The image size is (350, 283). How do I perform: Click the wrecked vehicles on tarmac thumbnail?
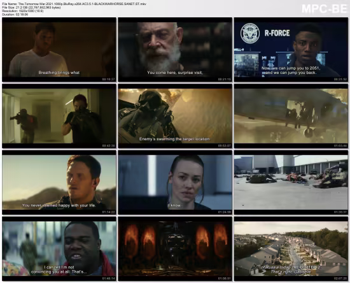click(291, 182)
